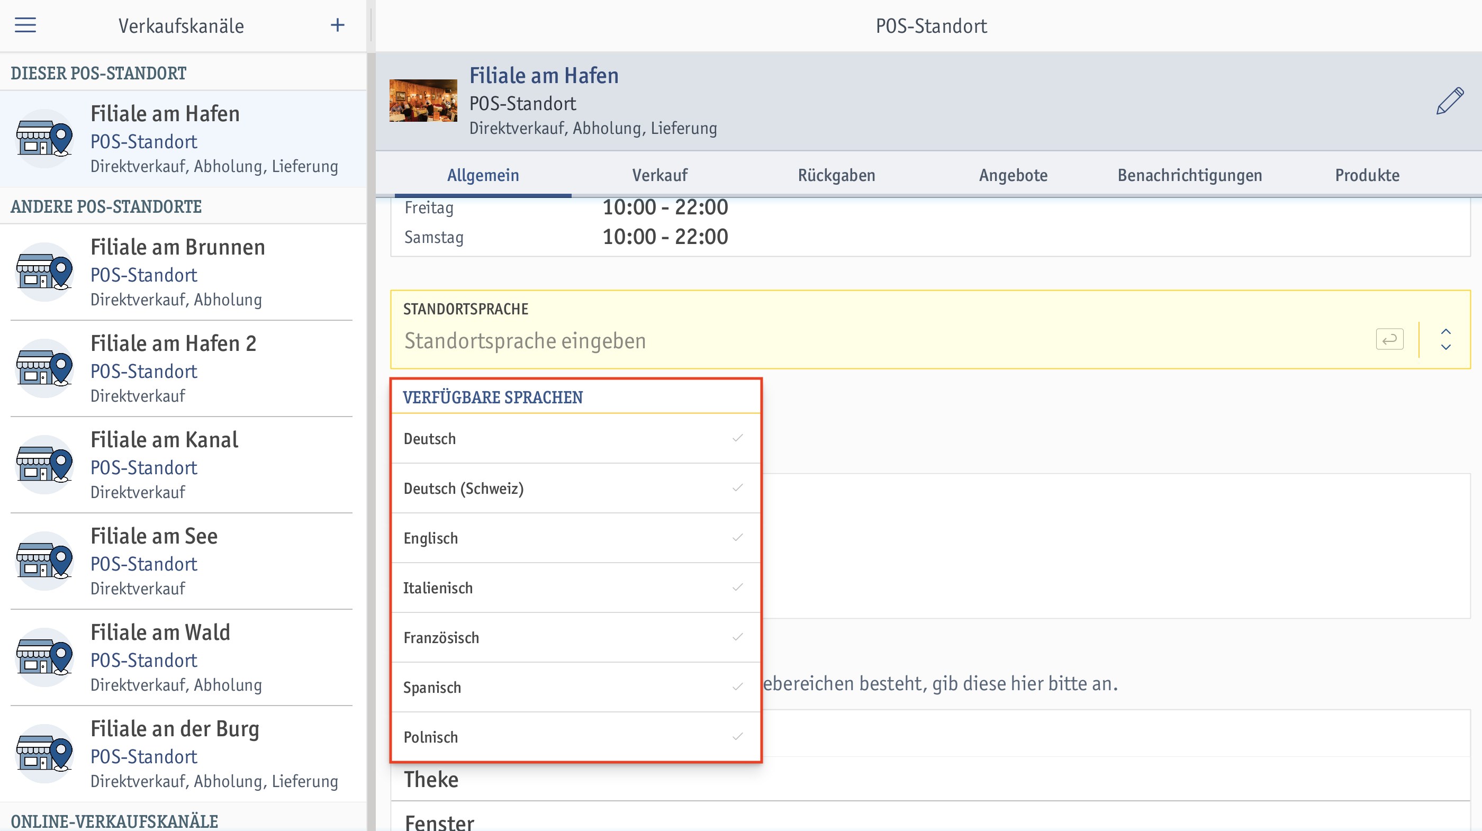Go to the Produkte tab
Image resolution: width=1482 pixels, height=831 pixels.
point(1367,175)
